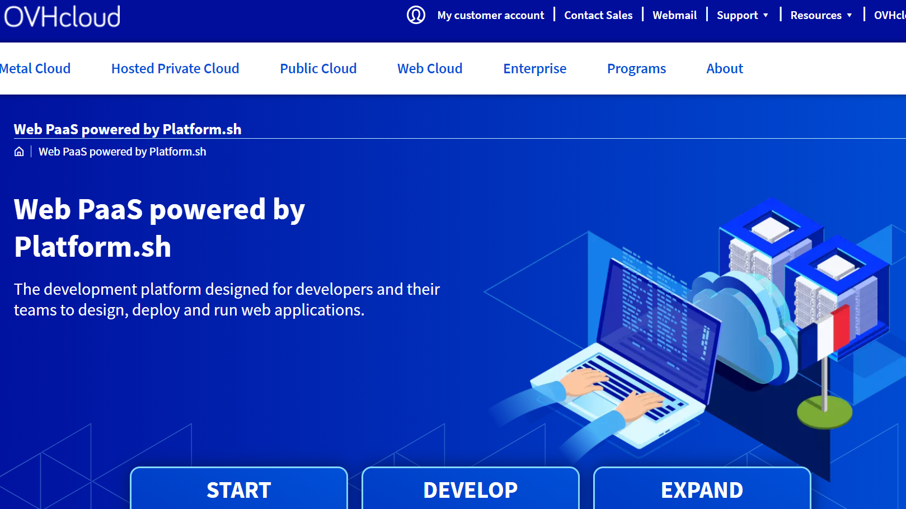Click the EXPAND button
This screenshot has height=509, width=906.
click(702, 489)
